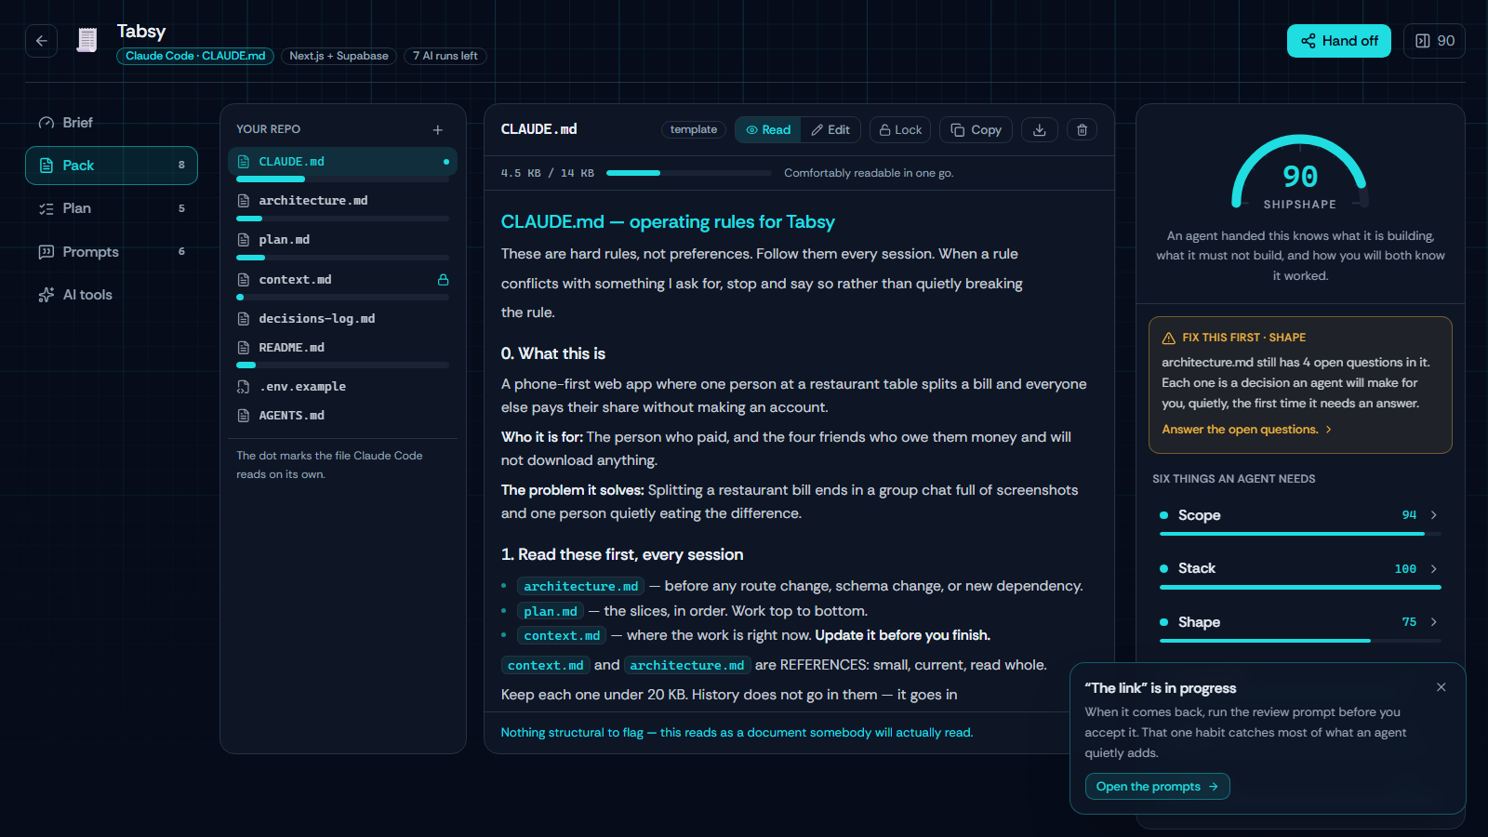The image size is (1488, 837).
Task: Open plan.md in the repo list
Action: point(342,246)
